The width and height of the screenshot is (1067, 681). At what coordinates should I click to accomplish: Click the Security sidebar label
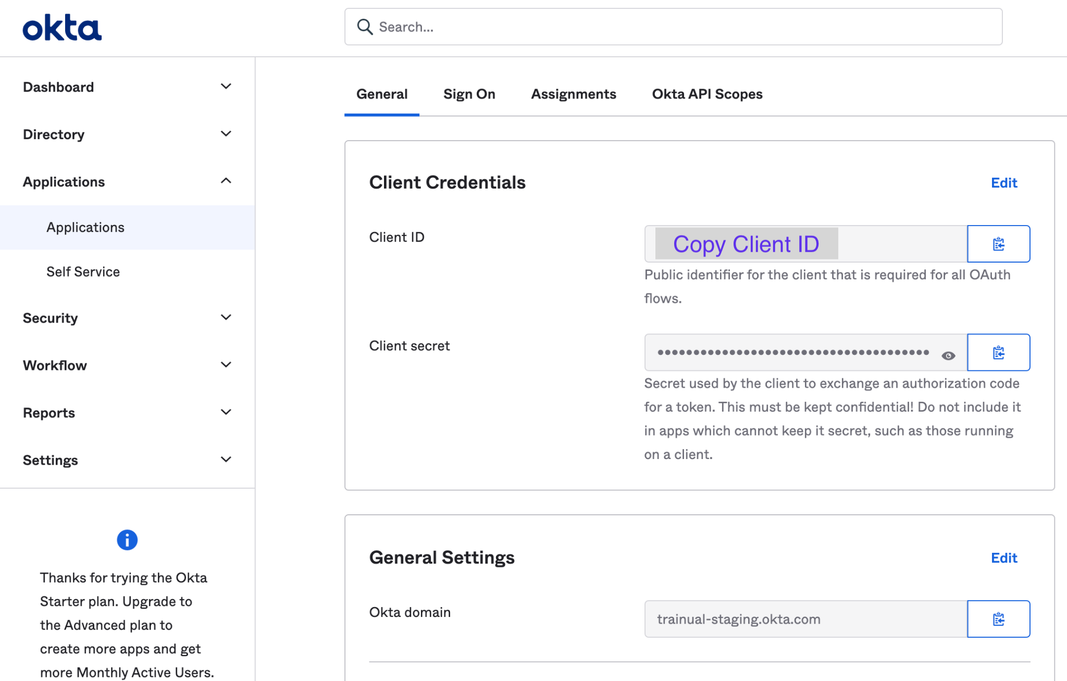51,318
